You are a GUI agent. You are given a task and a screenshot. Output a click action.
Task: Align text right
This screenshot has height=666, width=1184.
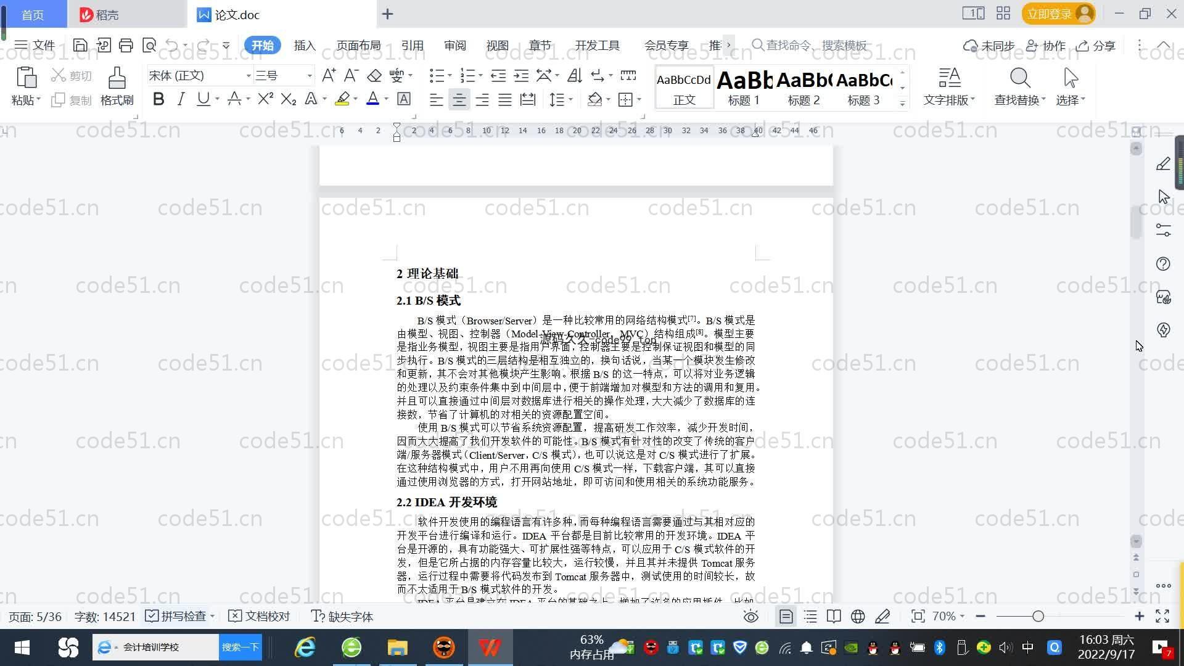[482, 99]
